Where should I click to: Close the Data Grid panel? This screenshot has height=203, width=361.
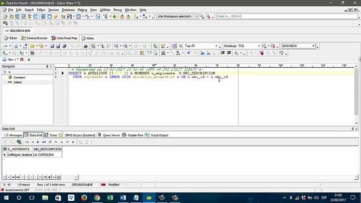click(356, 129)
